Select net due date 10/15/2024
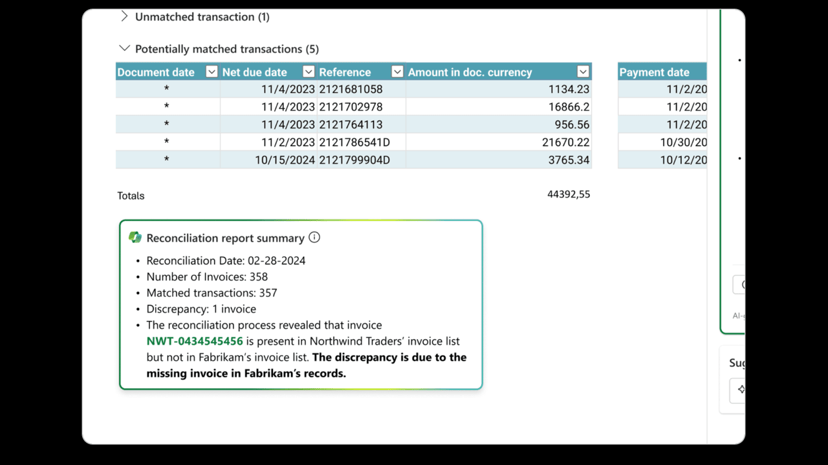 (268, 160)
